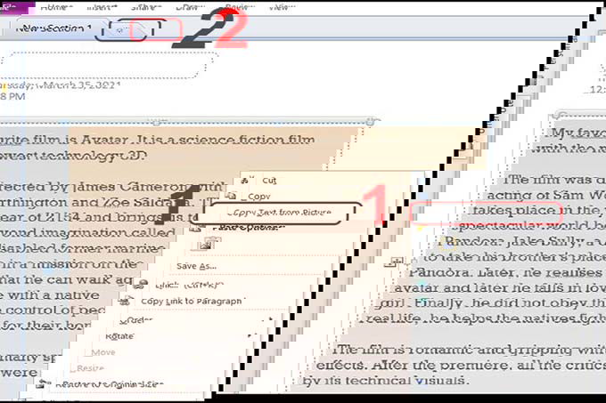Image resolution: width=606 pixels, height=403 pixels.
Task: Click the Copy icon in context menu
Action: tap(231, 196)
